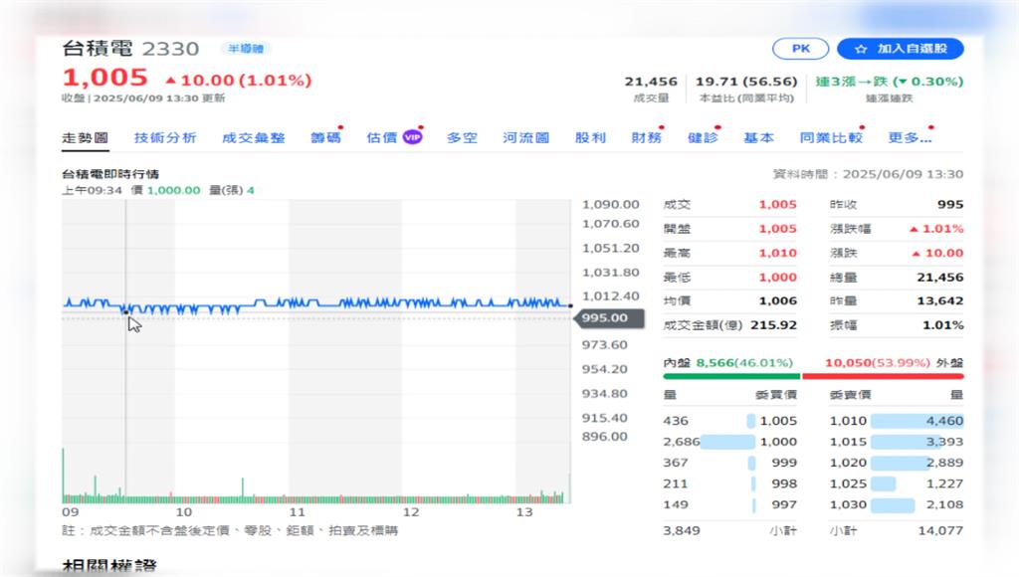Click the purple VIP badge icon
Screen dimensions: 1019x577
[412, 137]
